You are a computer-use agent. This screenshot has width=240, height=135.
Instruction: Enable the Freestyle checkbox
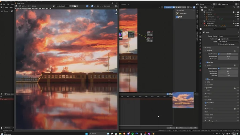[x=206, y=118]
